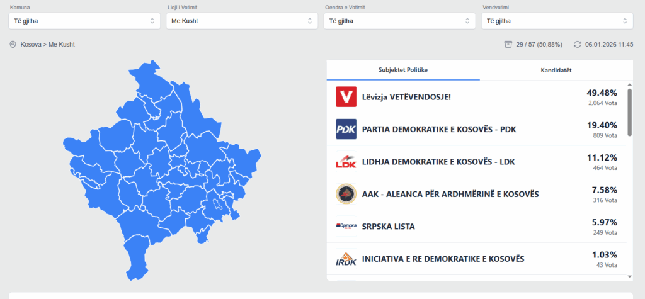Click the PDK party logo
The width and height of the screenshot is (645, 299).
point(346,129)
